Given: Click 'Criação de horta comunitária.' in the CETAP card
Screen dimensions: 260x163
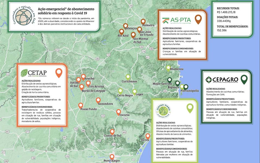Looking at the screenshot, I should click(x=35, y=92).
